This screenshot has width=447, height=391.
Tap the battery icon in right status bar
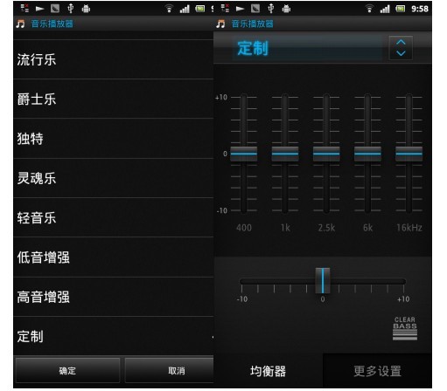coord(401,9)
